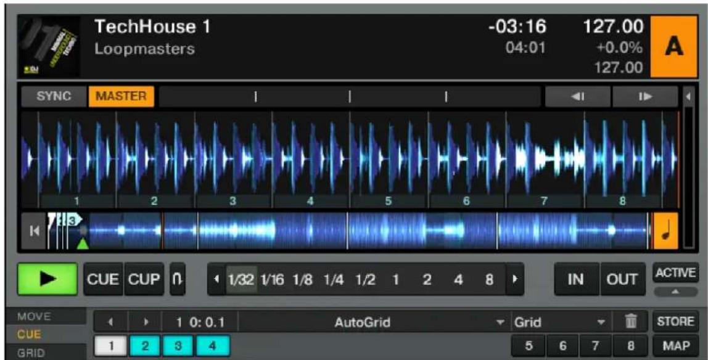Click the CUP transport button
The width and height of the screenshot is (708, 360).
[144, 279]
